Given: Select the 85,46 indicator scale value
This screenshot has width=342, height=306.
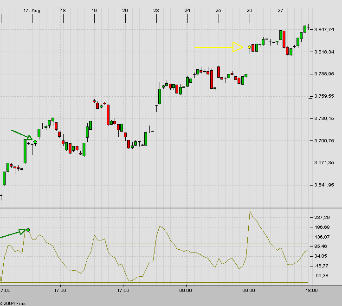Looking at the screenshot, I should (x=321, y=246).
